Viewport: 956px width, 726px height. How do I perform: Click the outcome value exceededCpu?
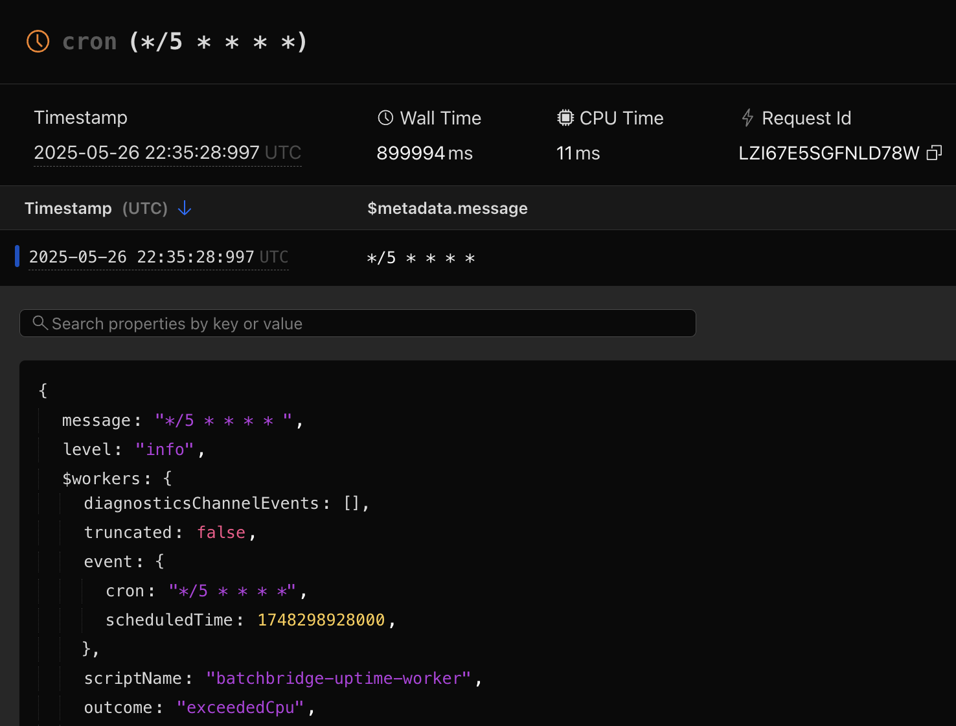[x=240, y=707]
